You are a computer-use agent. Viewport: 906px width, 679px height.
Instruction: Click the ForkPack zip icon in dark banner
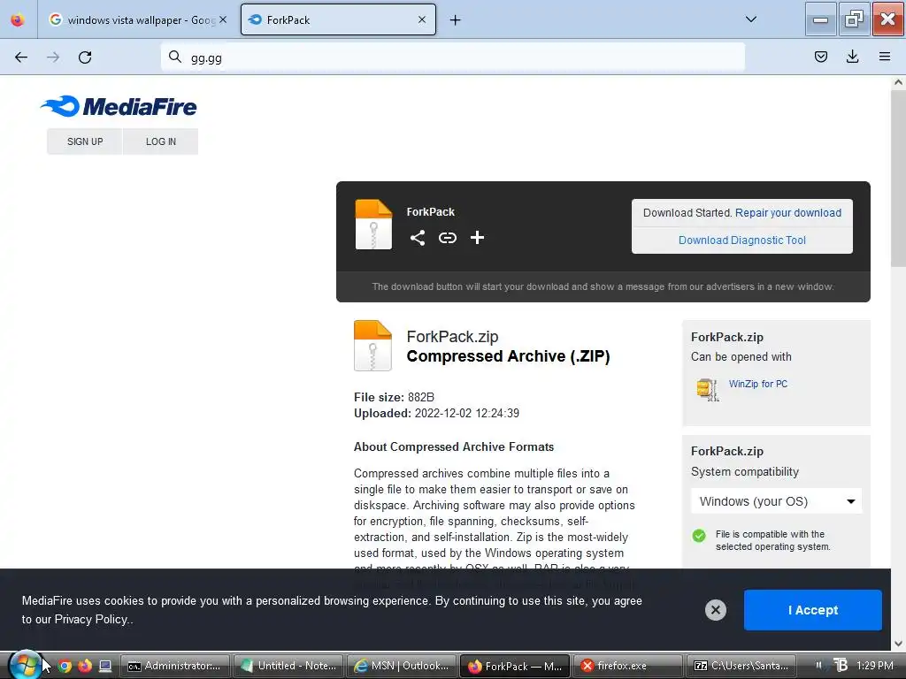click(373, 225)
